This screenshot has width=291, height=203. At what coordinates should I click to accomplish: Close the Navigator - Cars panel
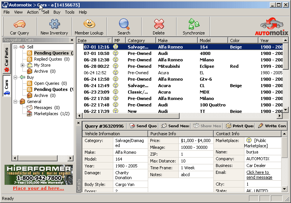click(x=72, y=40)
